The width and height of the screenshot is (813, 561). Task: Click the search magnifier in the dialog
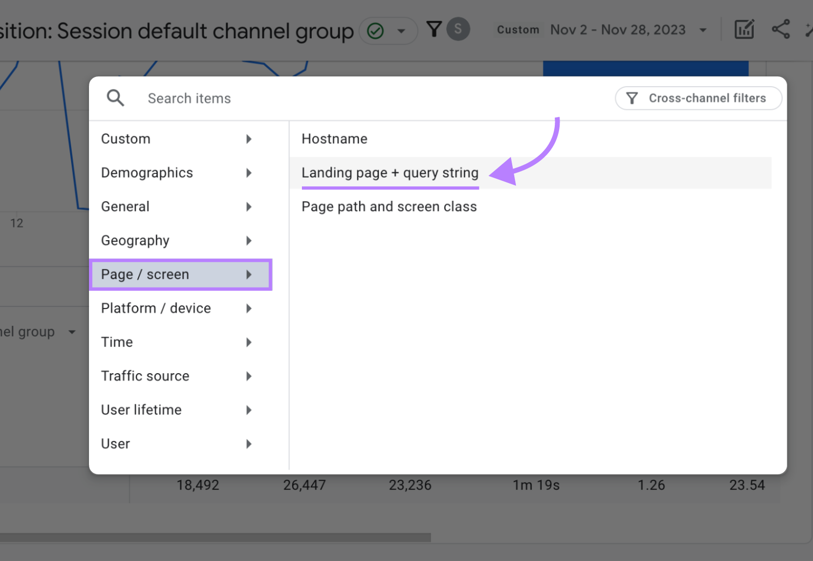point(115,98)
